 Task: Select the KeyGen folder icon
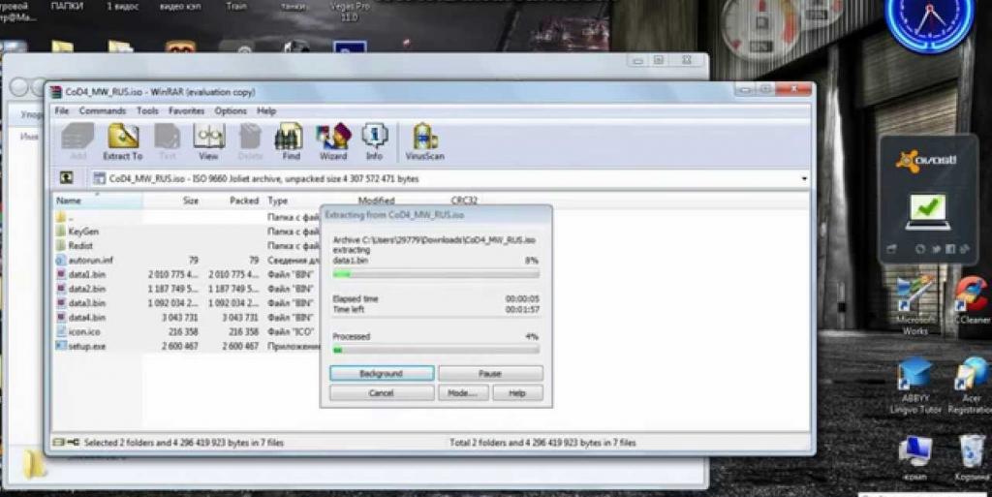pos(61,232)
